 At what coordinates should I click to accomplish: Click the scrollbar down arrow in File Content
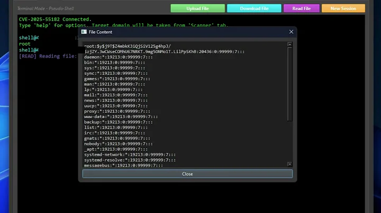click(289, 164)
